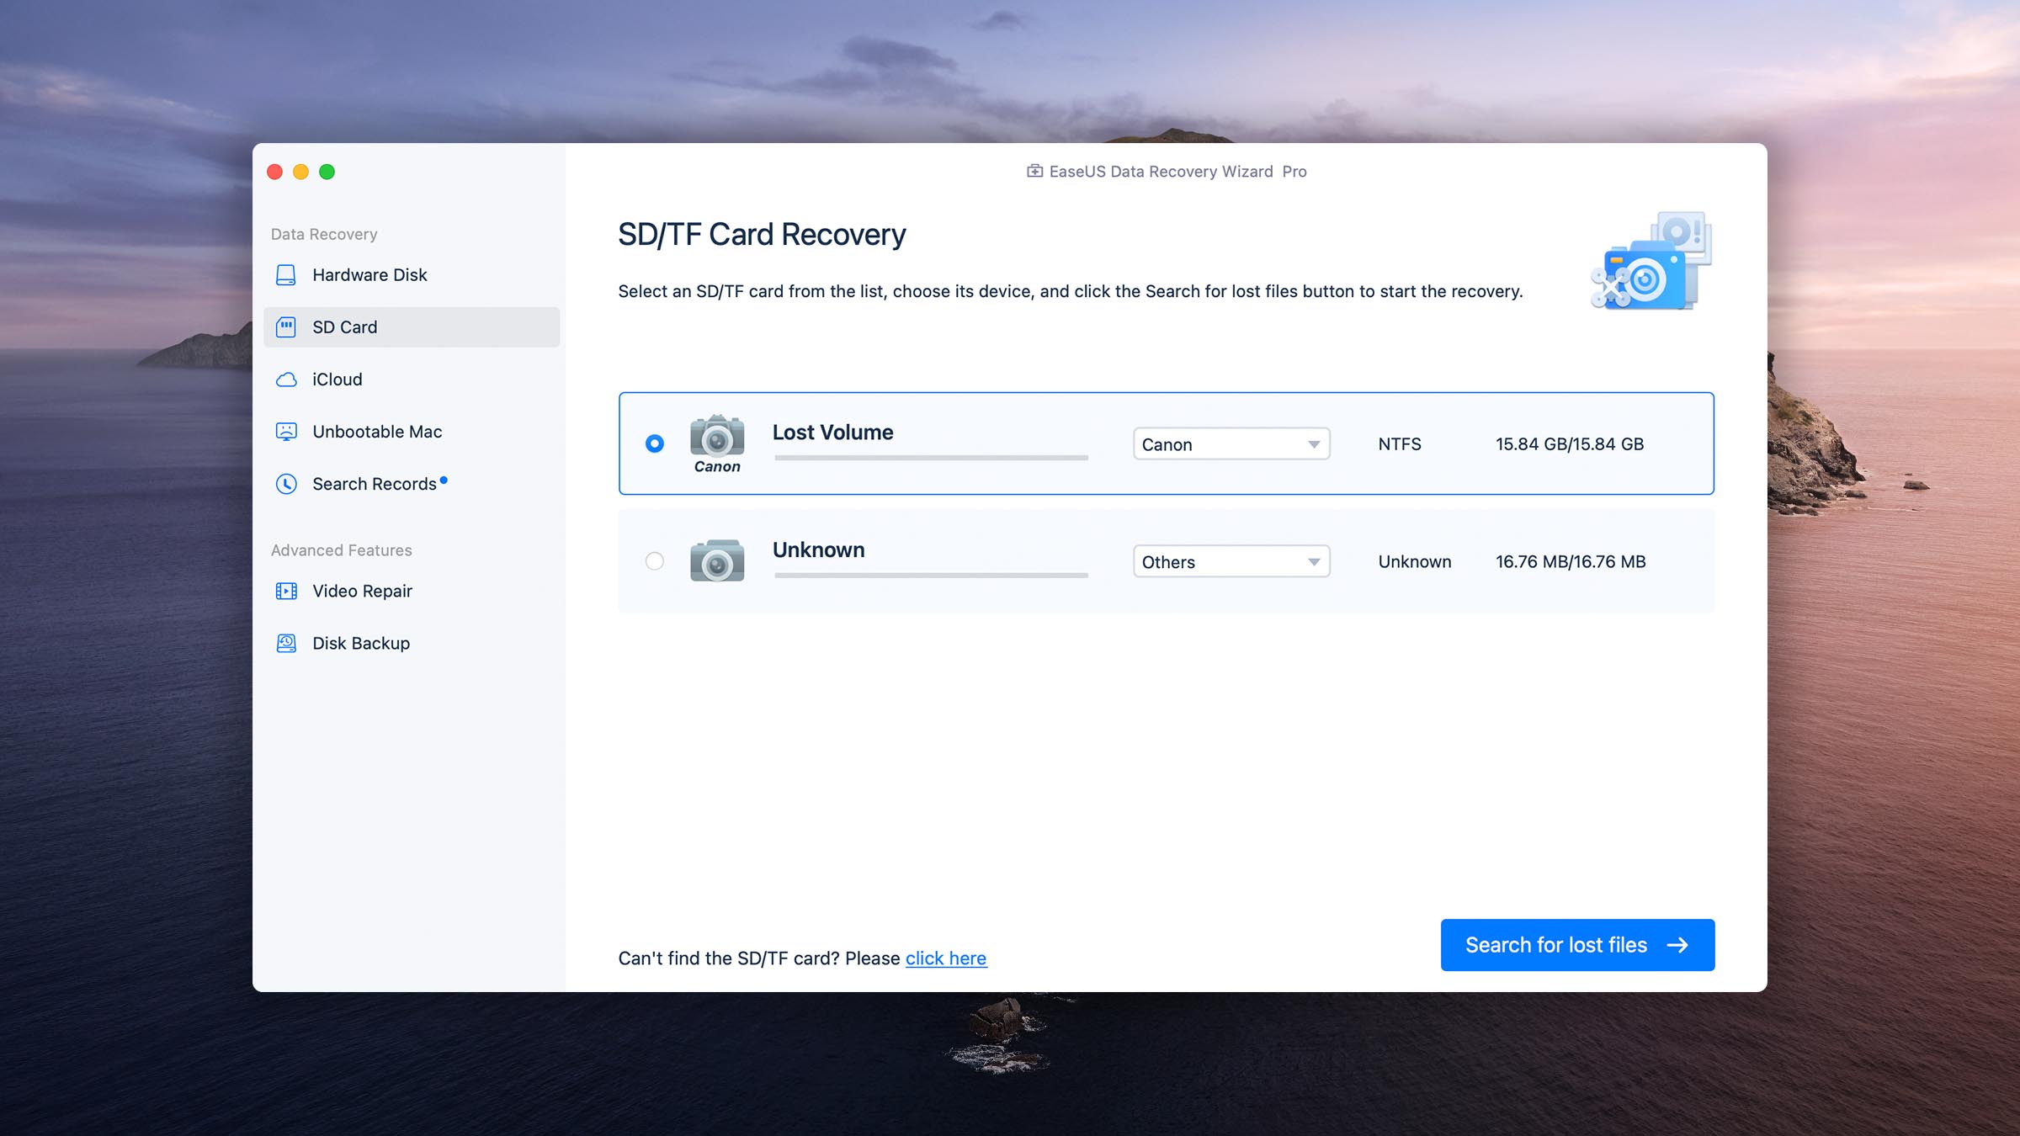Click the 'NTFS' file system text
The width and height of the screenshot is (2020, 1136).
coord(1400,443)
